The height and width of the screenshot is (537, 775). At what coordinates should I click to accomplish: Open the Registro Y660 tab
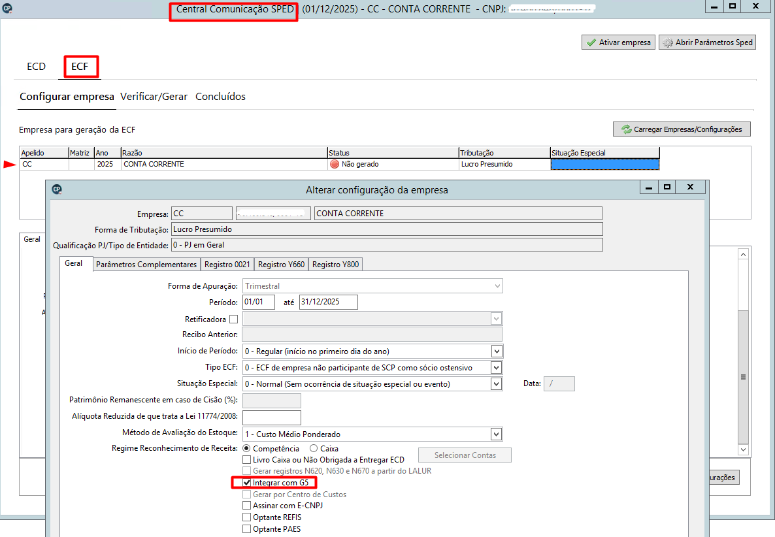point(281,265)
